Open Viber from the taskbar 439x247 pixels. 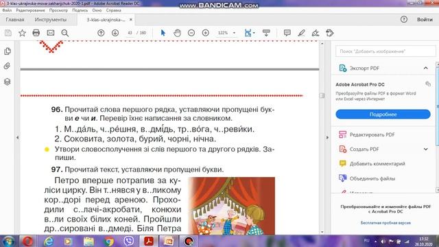129,241
